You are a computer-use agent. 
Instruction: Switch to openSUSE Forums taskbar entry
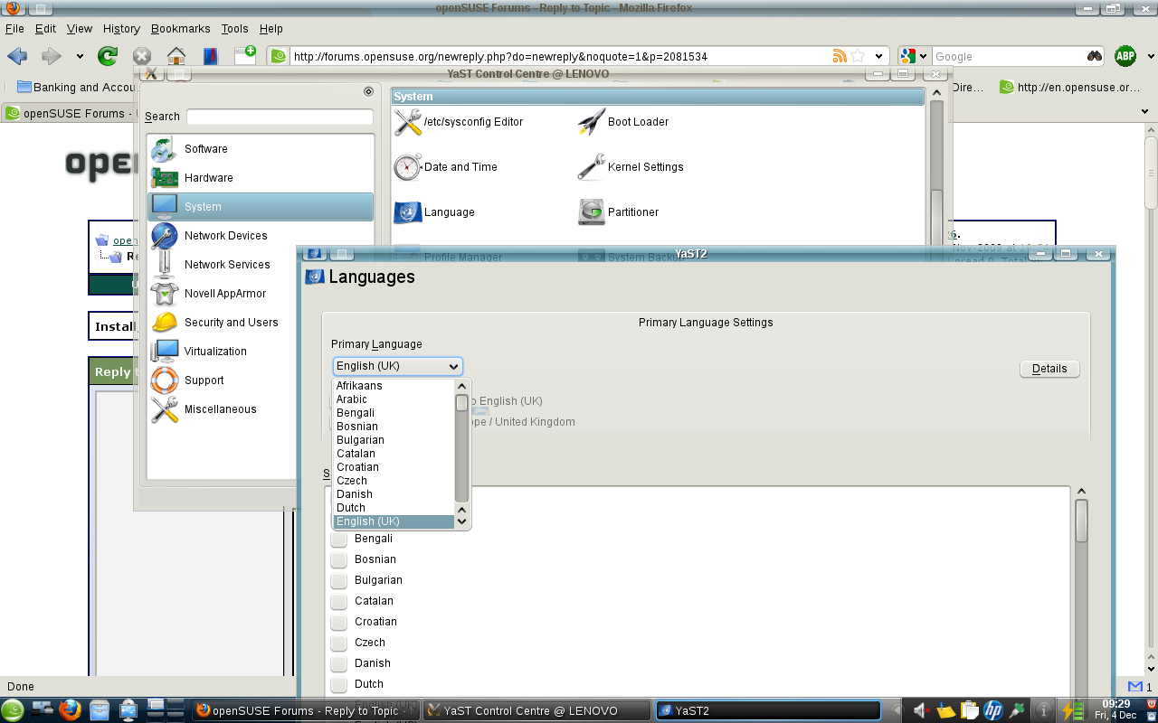pos(307,710)
